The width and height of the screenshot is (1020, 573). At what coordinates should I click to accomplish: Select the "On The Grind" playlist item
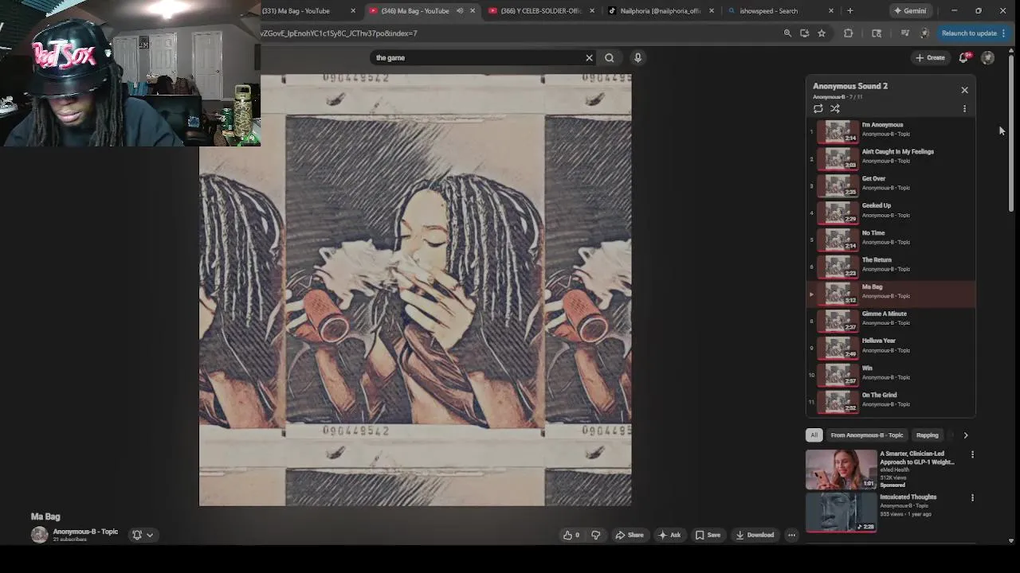(891, 400)
